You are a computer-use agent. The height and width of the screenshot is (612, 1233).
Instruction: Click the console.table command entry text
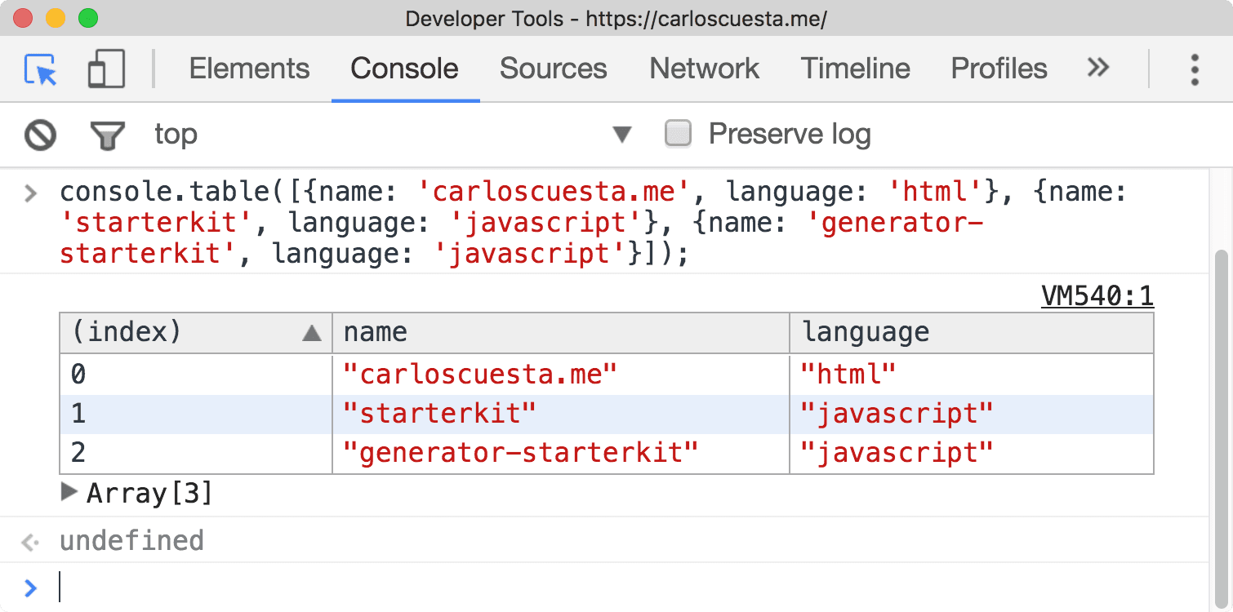593,223
